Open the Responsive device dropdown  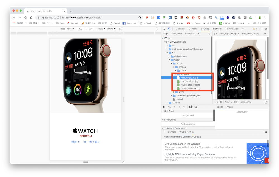pyautogui.click(x=67, y=29)
